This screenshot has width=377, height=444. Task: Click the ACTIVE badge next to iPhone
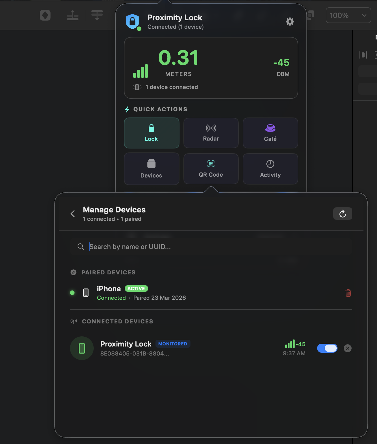[136, 288]
